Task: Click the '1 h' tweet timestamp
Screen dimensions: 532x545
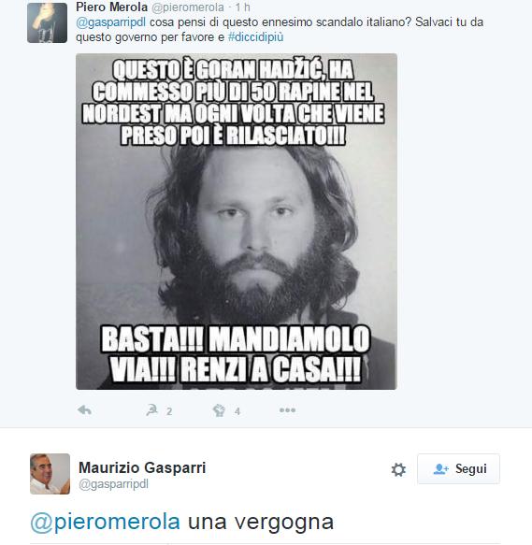Action: click(x=242, y=7)
